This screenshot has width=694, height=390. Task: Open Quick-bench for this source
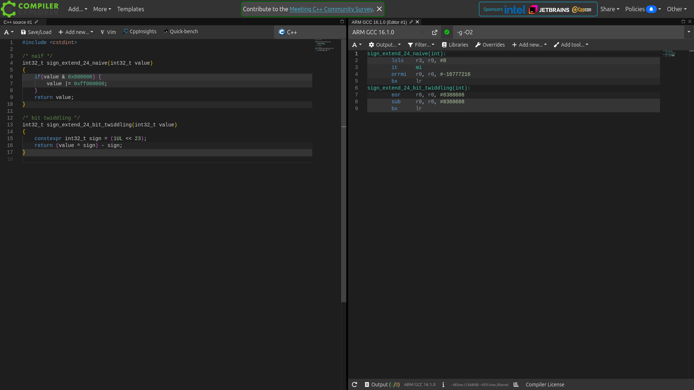coord(181,31)
